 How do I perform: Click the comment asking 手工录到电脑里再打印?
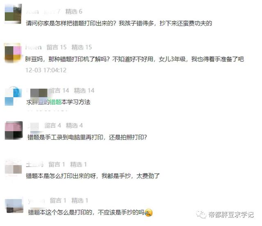(87, 137)
